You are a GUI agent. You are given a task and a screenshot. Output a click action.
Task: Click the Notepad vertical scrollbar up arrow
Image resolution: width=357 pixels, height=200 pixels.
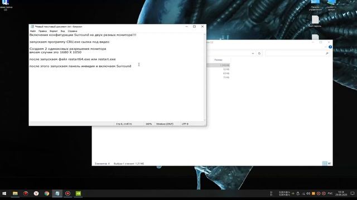pos(204,34)
